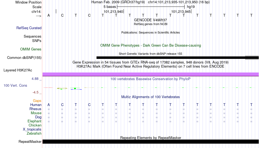Click the Gaps row label
259x148 pixels.
pyautogui.click(x=37, y=101)
